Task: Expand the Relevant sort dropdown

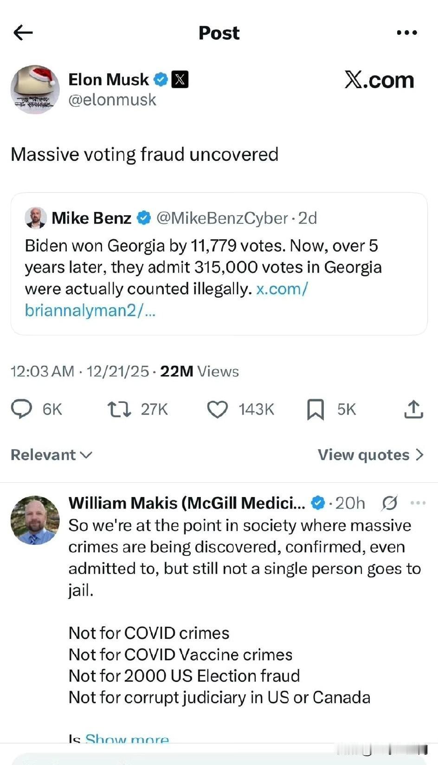Action: (x=52, y=455)
